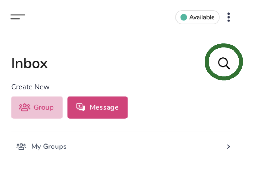This screenshot has height=175, width=263.
Task: Click the green availability status dot
Action: (183, 17)
